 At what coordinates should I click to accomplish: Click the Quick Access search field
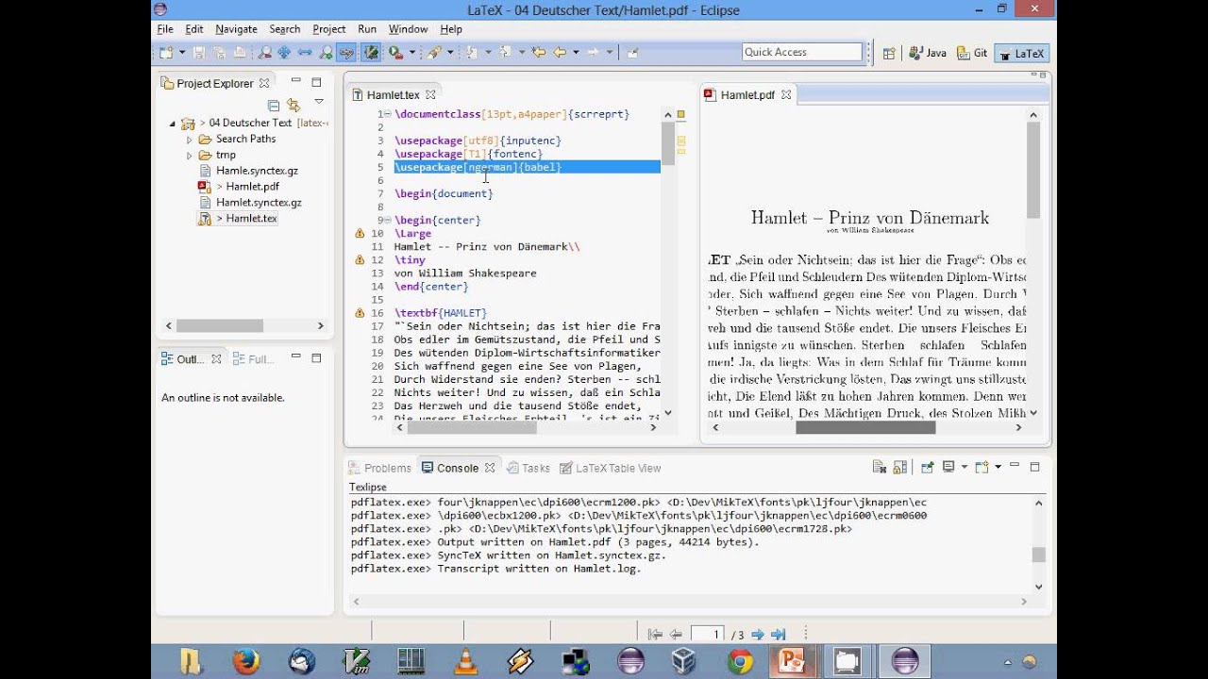802,53
